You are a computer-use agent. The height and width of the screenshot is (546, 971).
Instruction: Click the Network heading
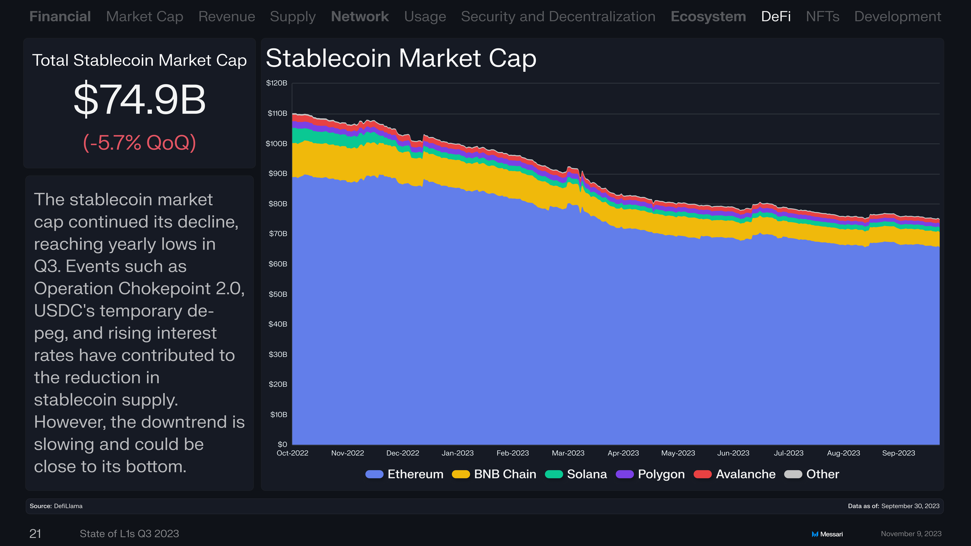click(x=360, y=17)
